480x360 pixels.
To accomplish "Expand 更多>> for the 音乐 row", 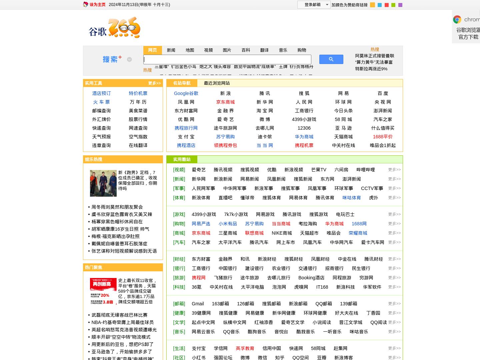I will coord(394,332).
